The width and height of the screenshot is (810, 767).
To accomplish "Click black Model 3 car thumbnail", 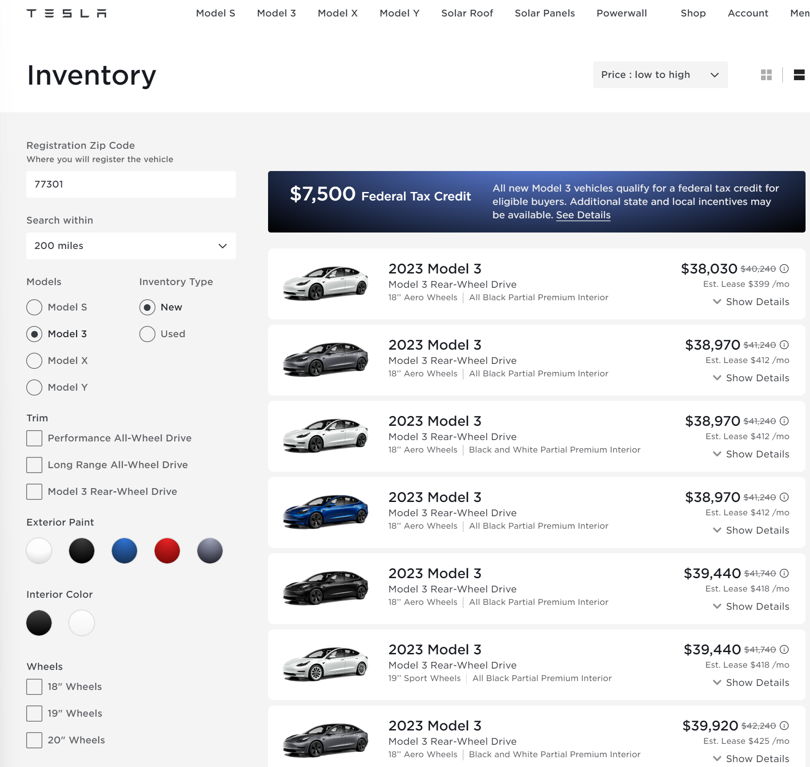I will [326, 587].
